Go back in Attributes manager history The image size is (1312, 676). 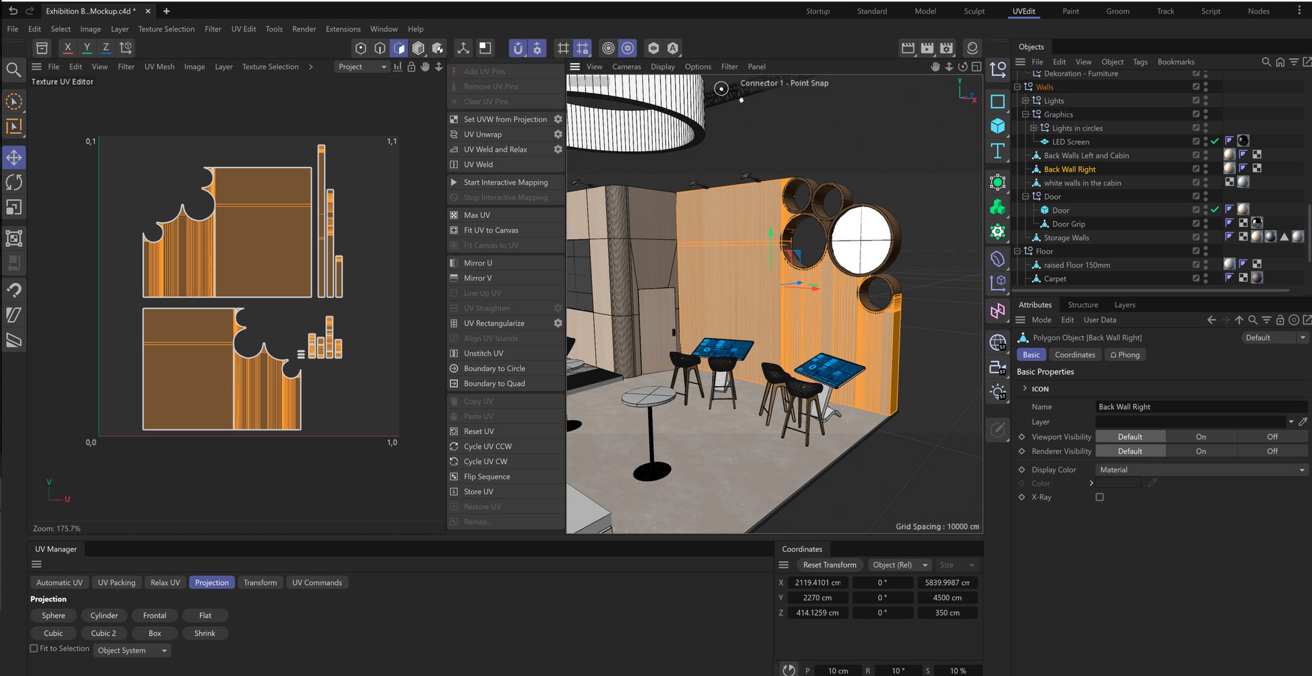point(1212,320)
